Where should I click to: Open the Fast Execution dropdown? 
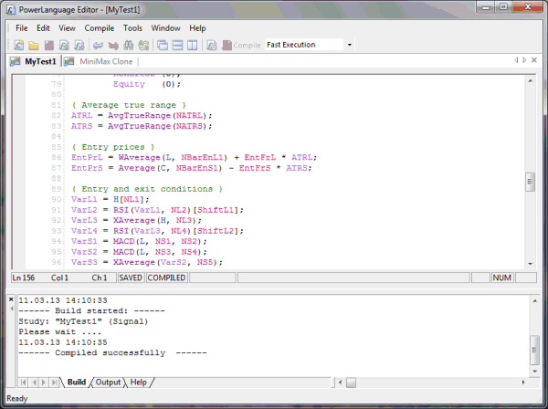350,45
